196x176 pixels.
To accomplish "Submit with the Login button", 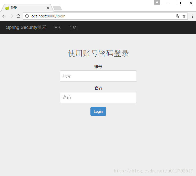I will click(x=98, y=111).
